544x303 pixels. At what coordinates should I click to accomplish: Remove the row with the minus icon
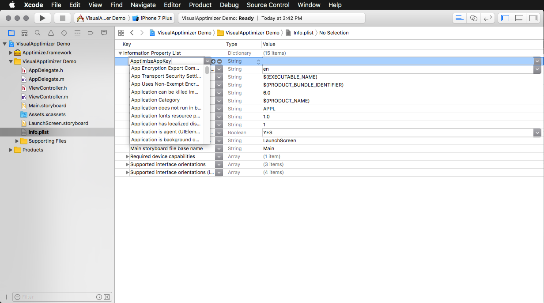tap(219, 61)
